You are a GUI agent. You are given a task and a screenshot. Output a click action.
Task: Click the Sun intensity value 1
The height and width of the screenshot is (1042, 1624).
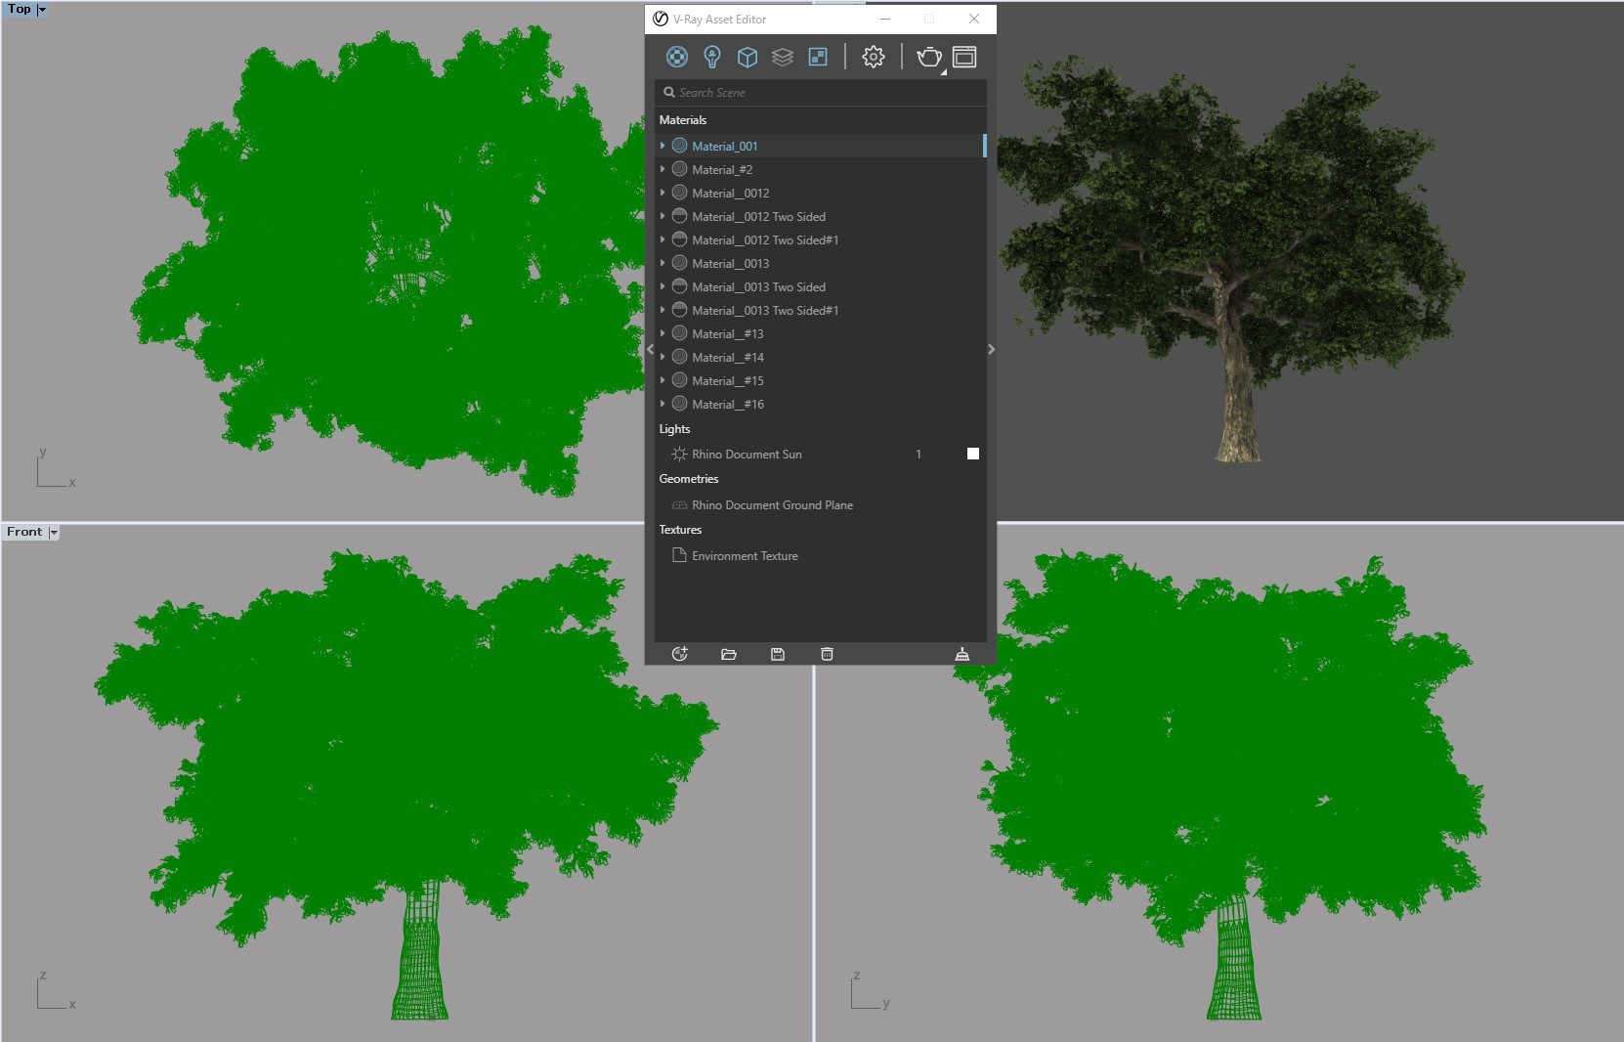(919, 454)
